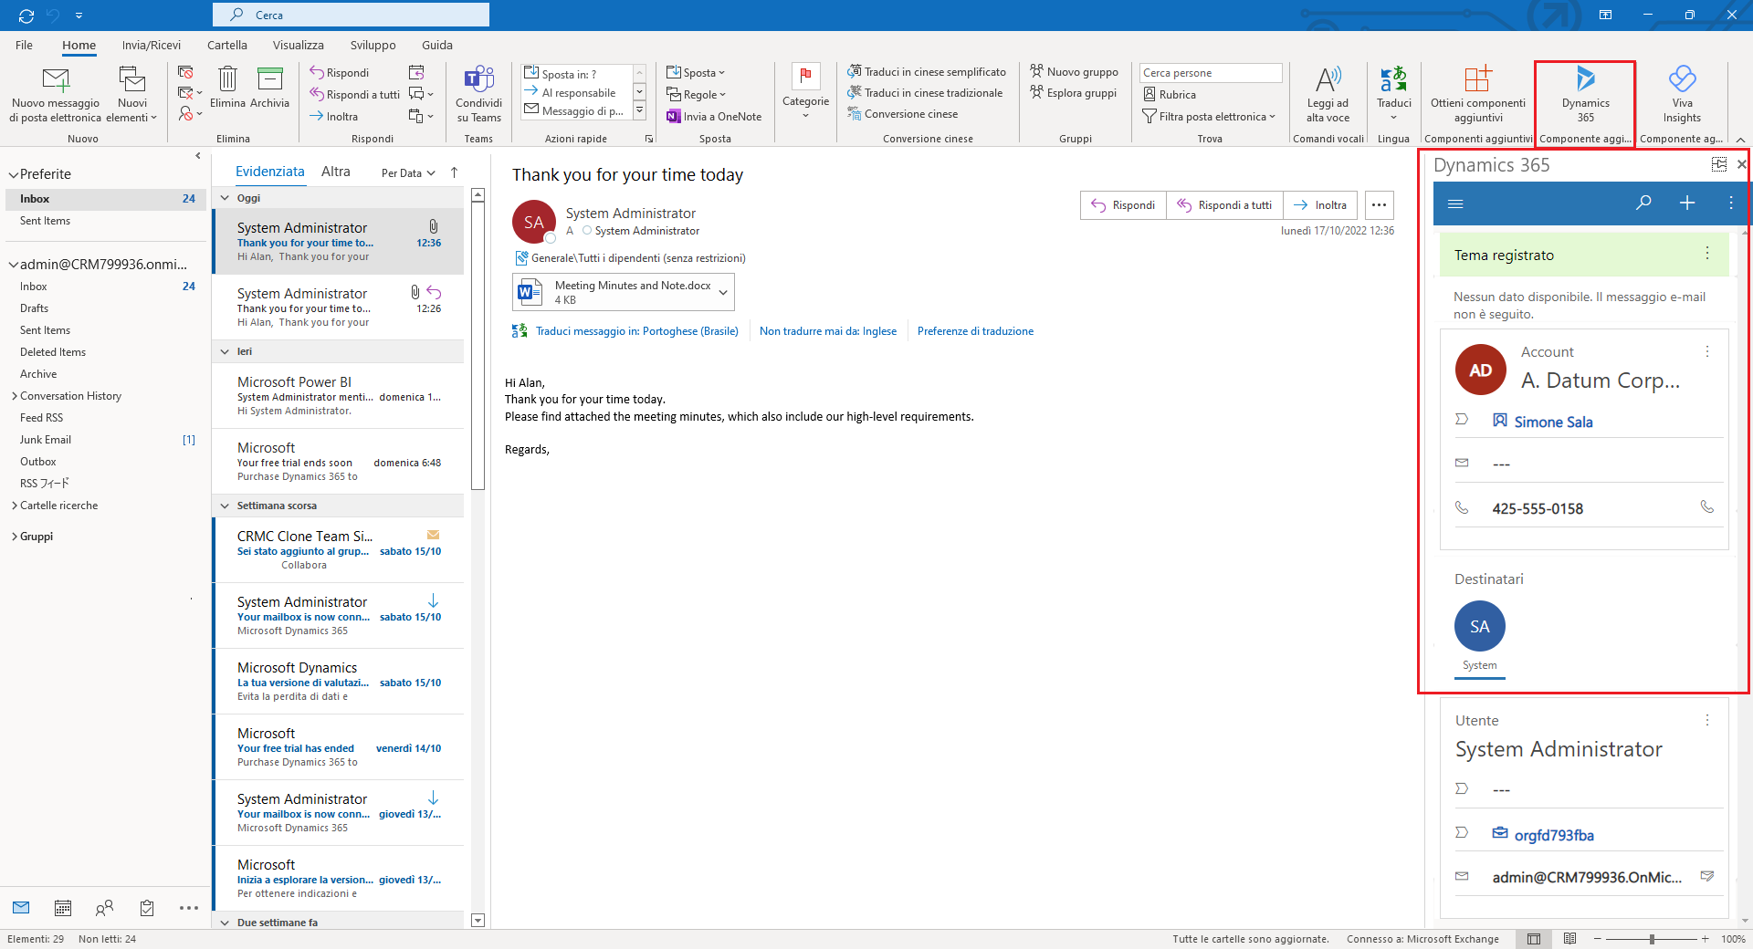1753x949 pixels.
Task: Click the Cerca search box
Action: [352, 15]
